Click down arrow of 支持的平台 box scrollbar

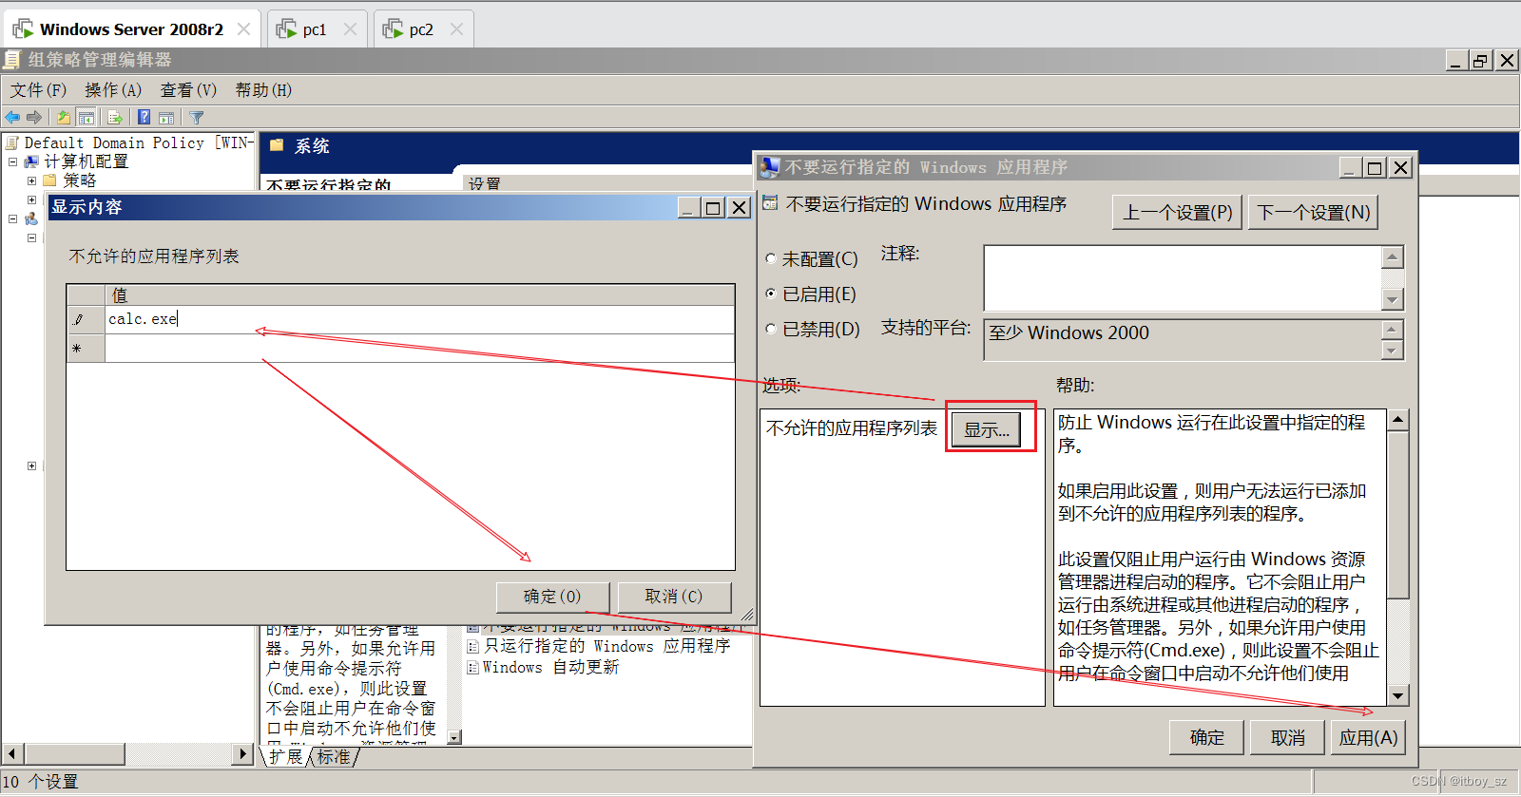pyautogui.click(x=1393, y=351)
